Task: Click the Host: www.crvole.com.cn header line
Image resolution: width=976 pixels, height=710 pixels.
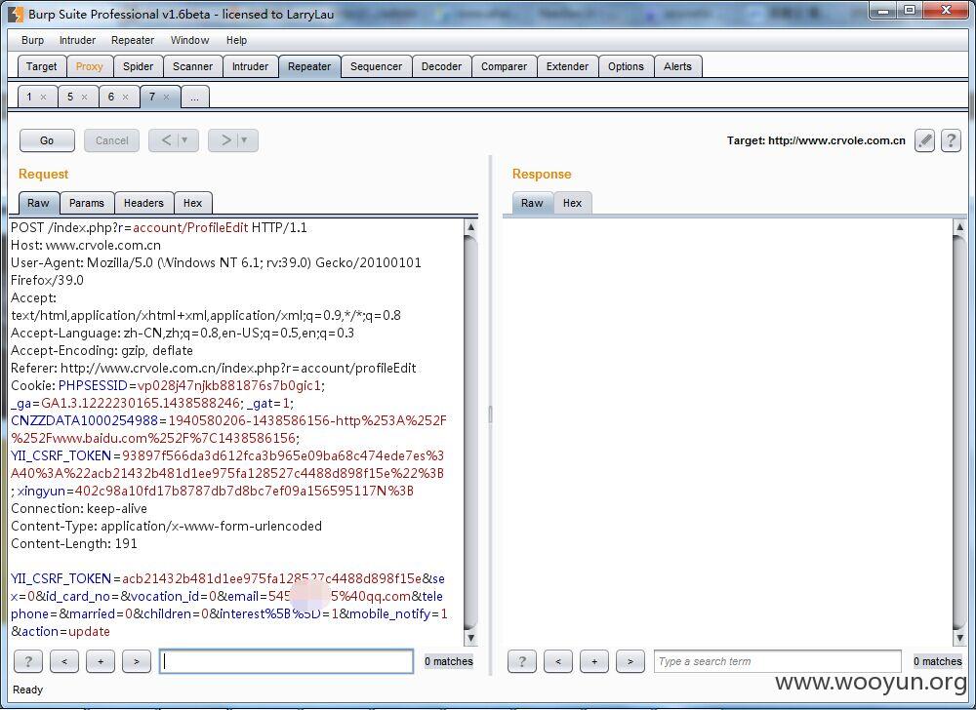Action: click(86, 246)
